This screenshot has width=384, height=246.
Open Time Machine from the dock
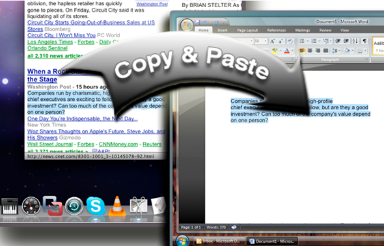[74, 206]
